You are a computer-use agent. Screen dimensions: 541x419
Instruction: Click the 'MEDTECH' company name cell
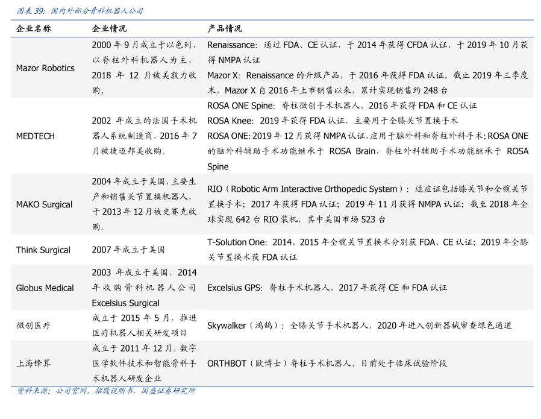35,136
